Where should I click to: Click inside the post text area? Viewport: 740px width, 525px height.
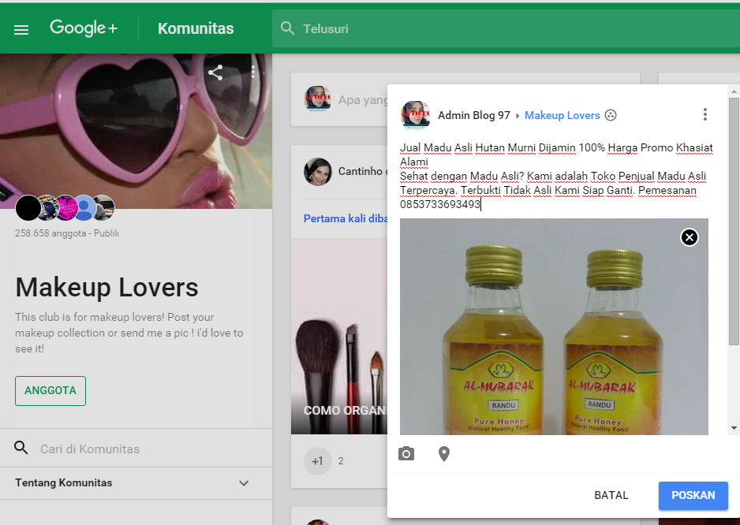(557, 176)
